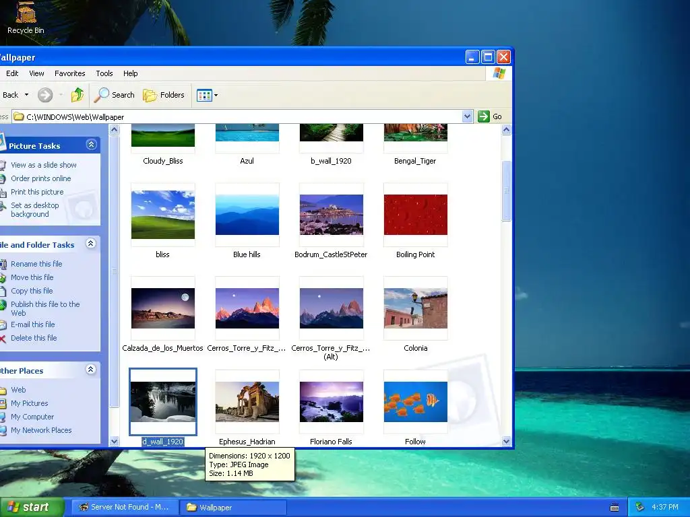Click Rename this file link
Viewport: 690px width, 517px height.
[36, 264]
